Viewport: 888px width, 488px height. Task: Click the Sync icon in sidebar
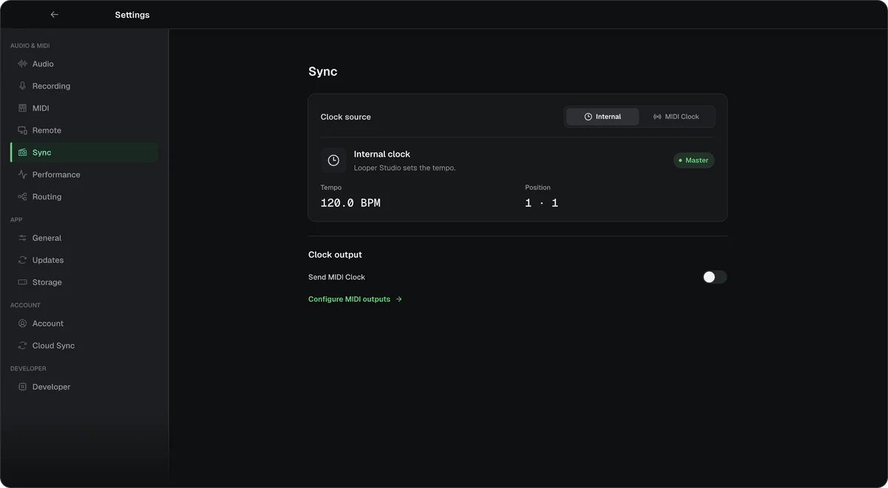tap(22, 153)
